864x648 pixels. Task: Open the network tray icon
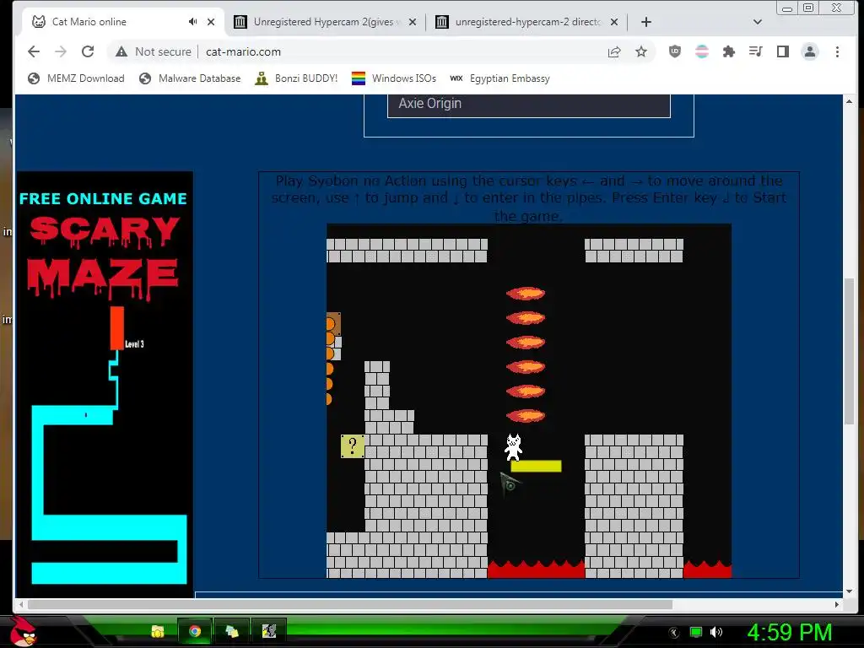696,633
